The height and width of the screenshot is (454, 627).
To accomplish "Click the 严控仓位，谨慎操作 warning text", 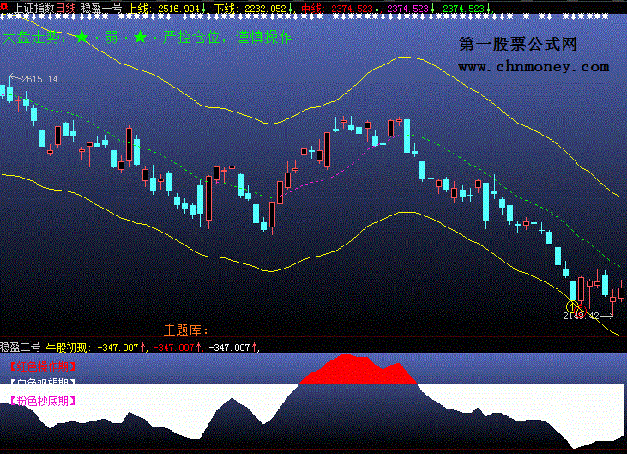I will [x=228, y=37].
